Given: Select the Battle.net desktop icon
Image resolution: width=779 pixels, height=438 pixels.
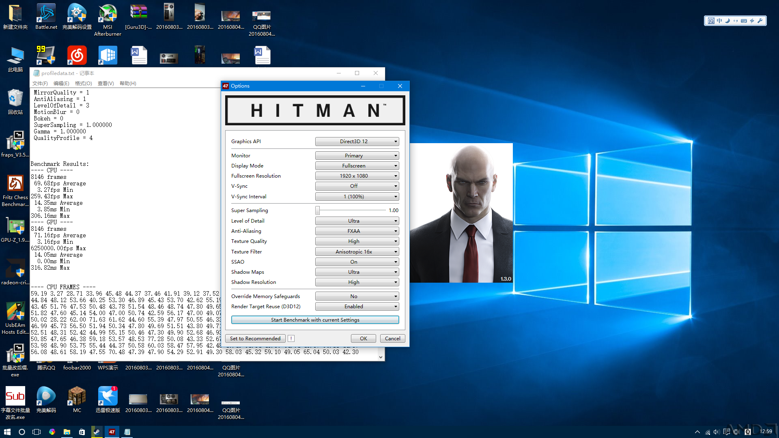Looking at the screenshot, I should click(x=46, y=17).
